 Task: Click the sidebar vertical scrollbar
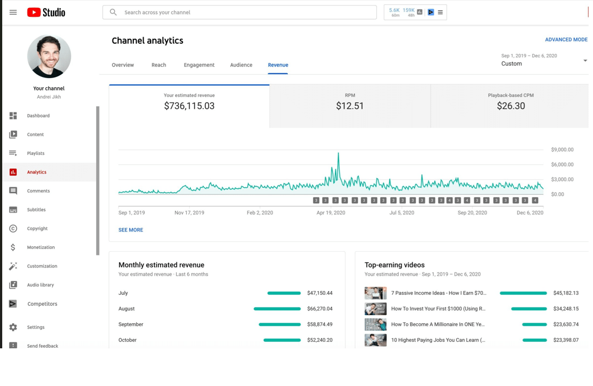point(98,181)
